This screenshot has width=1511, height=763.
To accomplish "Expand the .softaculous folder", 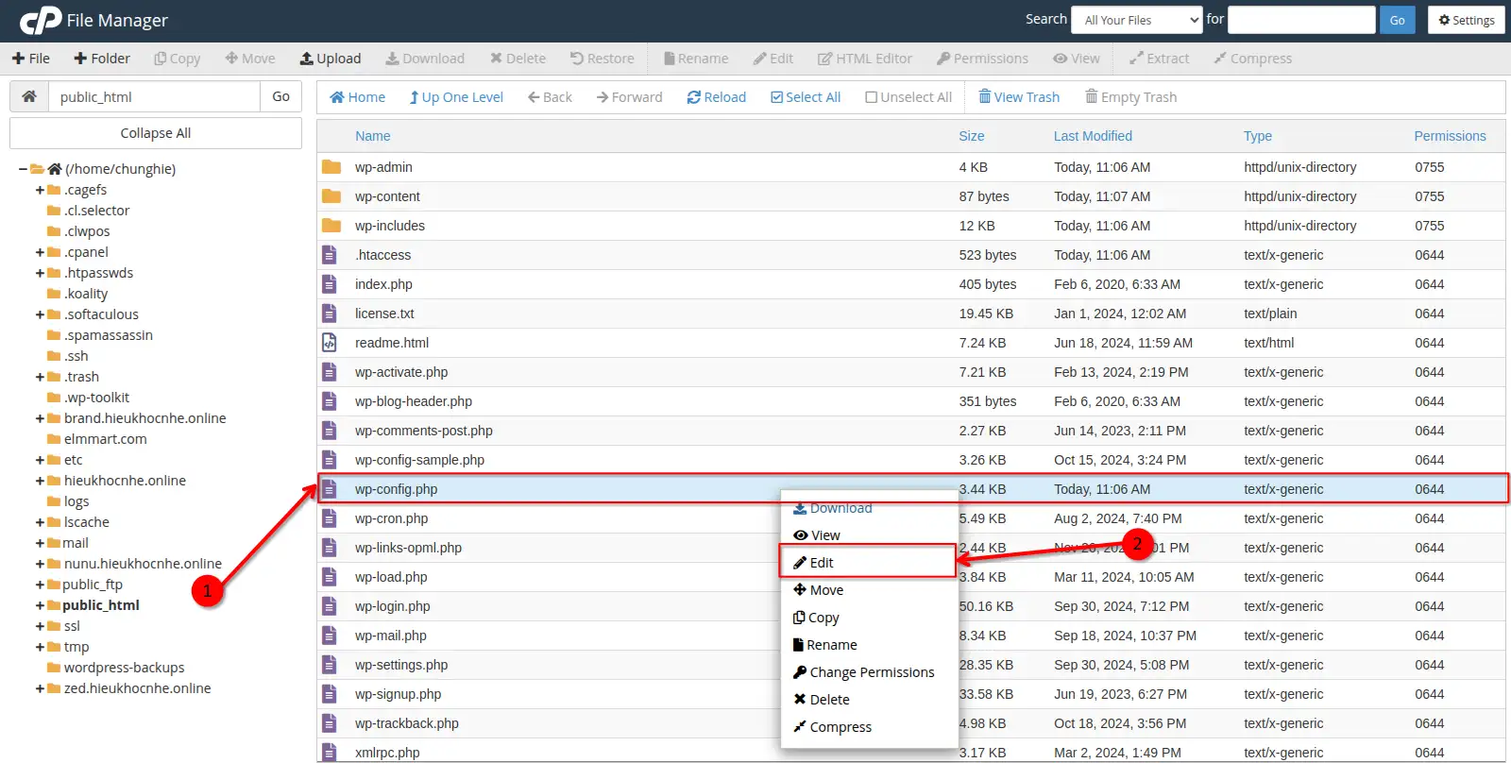I will click(x=40, y=314).
